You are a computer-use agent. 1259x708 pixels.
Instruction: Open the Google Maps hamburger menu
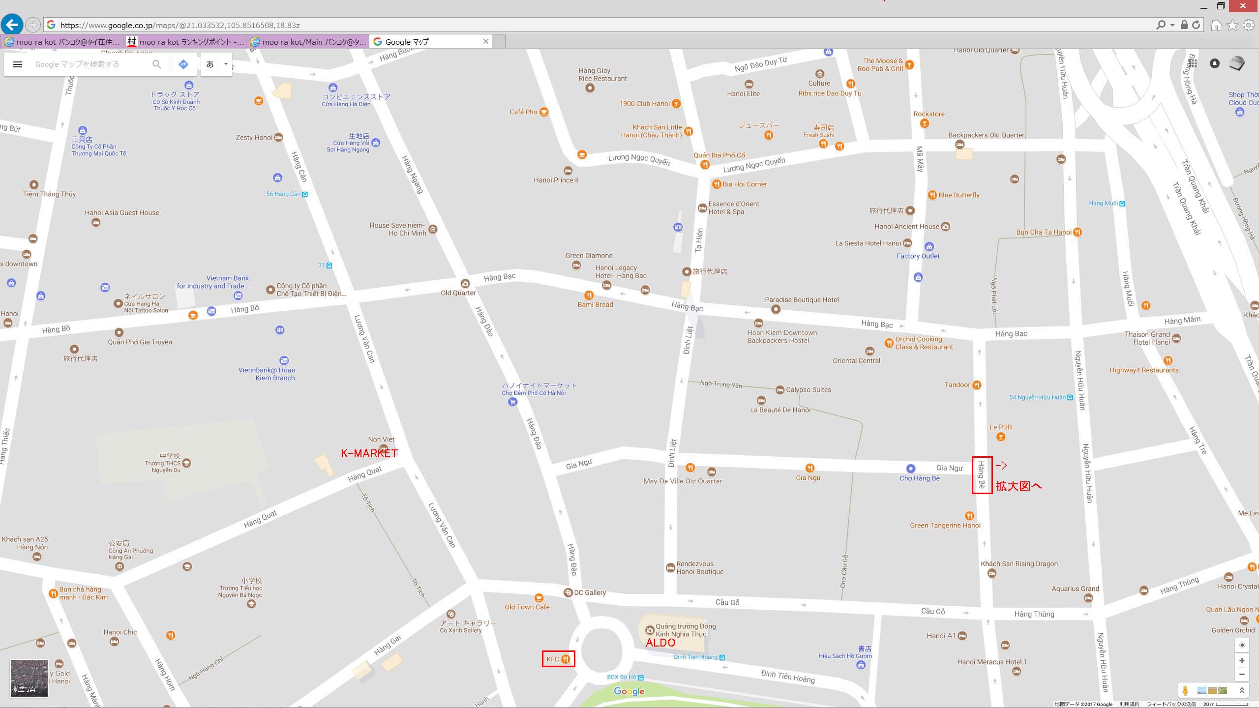[x=18, y=64]
